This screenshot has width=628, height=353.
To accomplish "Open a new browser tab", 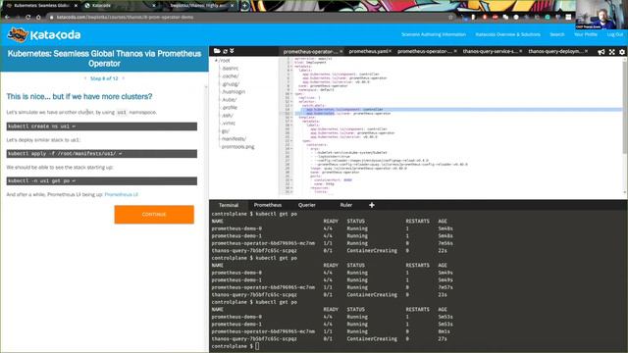I will pyautogui.click(x=244, y=6).
